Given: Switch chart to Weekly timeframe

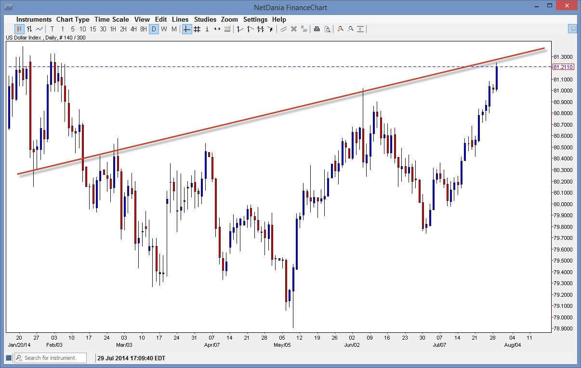Looking at the screenshot, I should pos(164,29).
